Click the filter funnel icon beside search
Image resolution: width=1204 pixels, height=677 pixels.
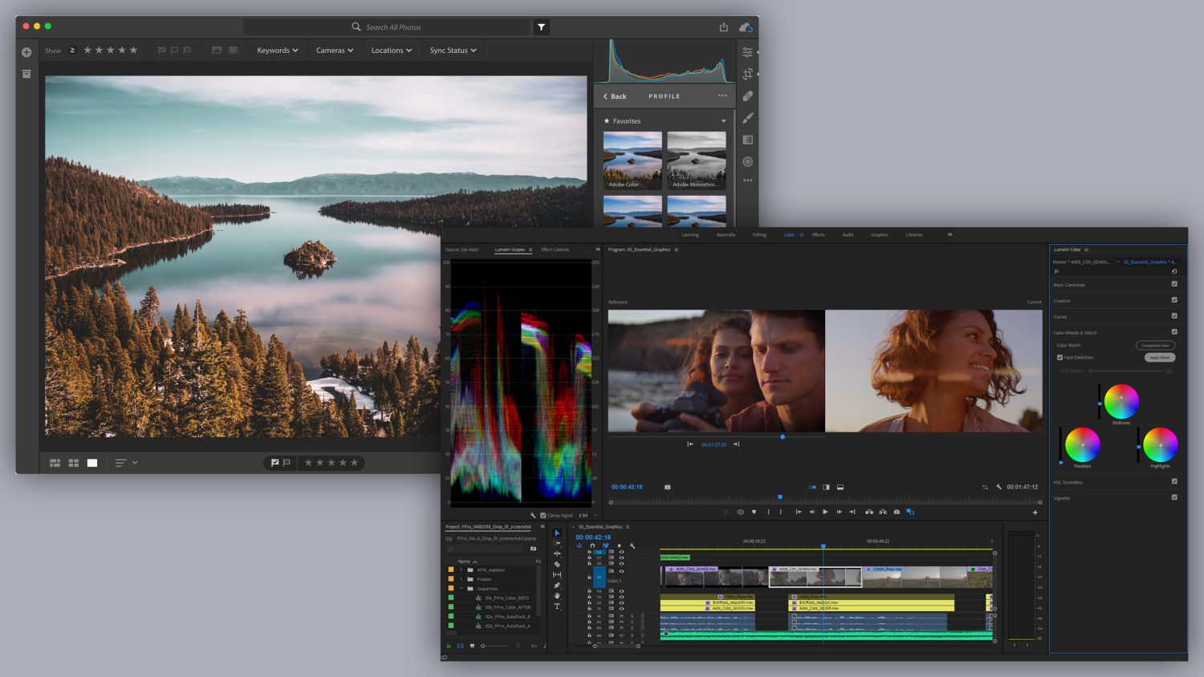(x=542, y=27)
